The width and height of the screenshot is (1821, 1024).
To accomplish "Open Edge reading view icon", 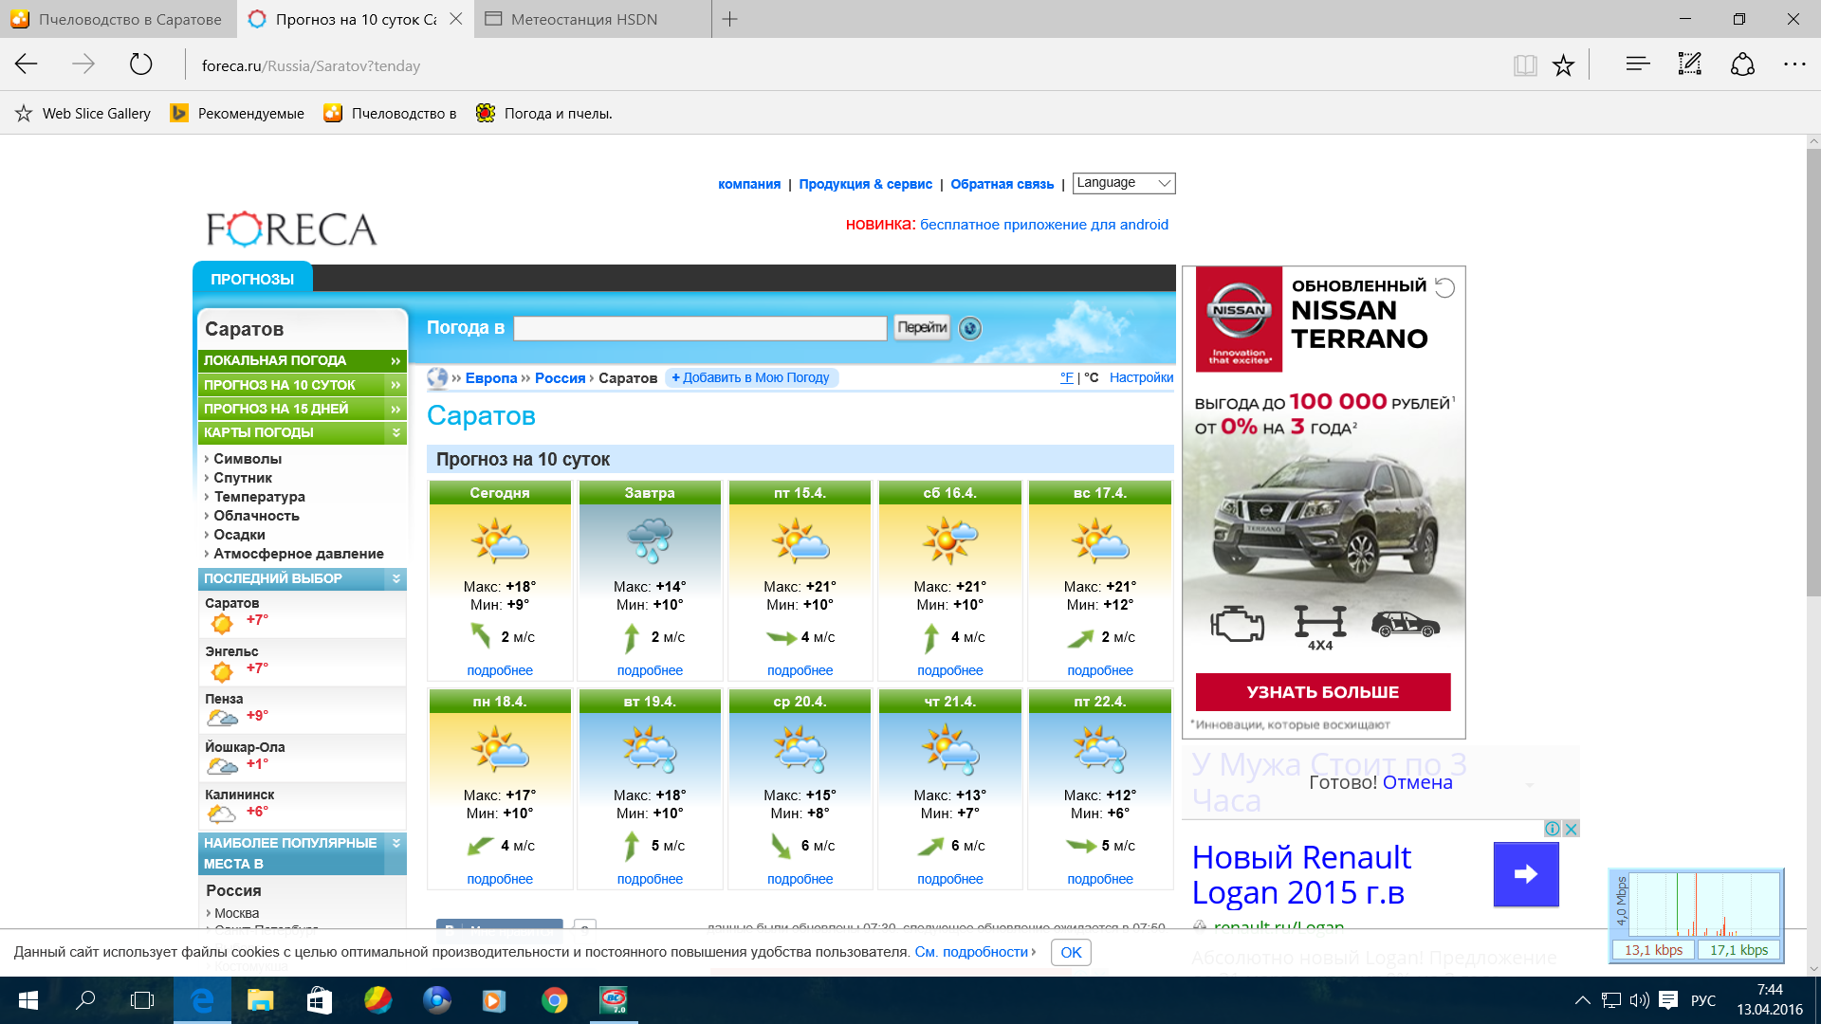I will (x=1524, y=65).
